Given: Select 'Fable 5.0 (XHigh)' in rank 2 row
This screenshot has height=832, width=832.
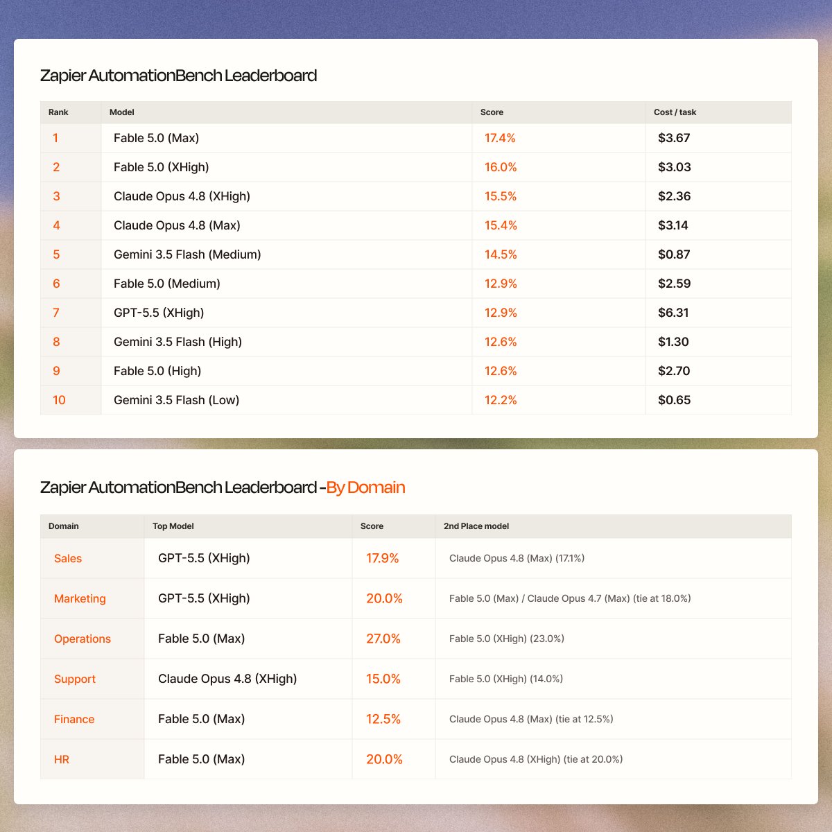Looking at the screenshot, I should pos(161,167).
